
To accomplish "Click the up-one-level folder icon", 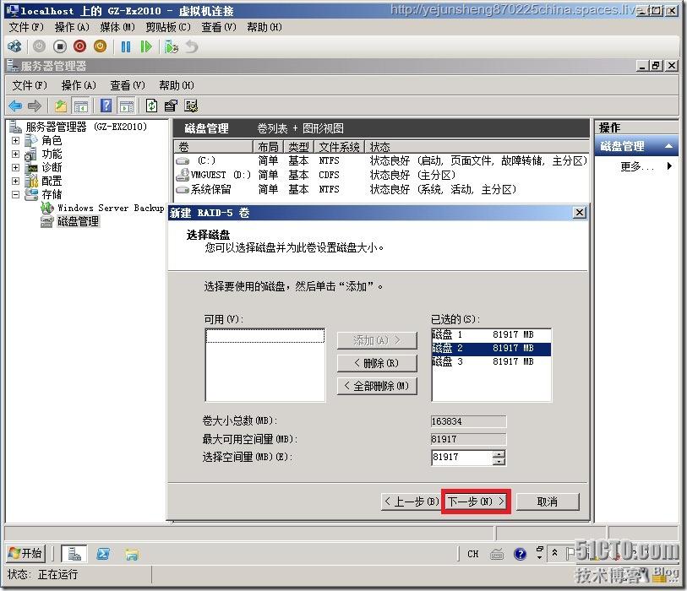I will pyautogui.click(x=61, y=106).
